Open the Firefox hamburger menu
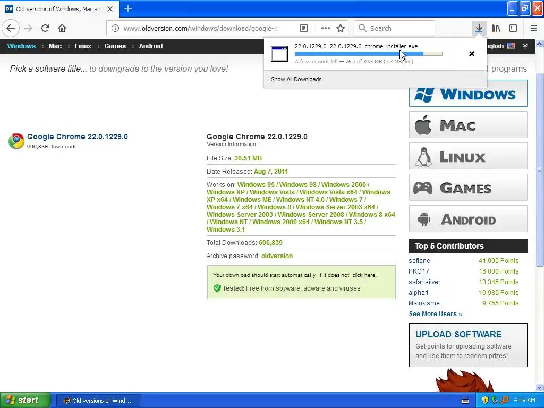The width and height of the screenshot is (544, 408). pos(533,28)
